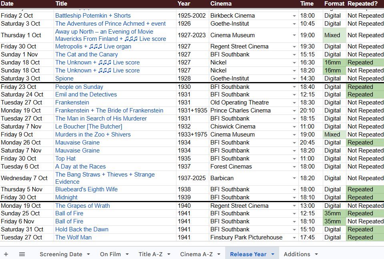This screenshot has height=259, width=384.
Task: Open cinema dropdown in Chiswick Cinema row
Action: 294,127
